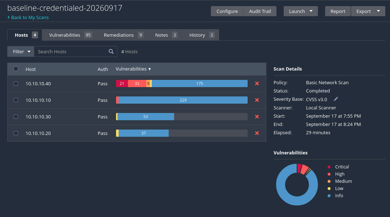
Task: Check the box for host 10.10.10.20
Action: pyautogui.click(x=16, y=133)
